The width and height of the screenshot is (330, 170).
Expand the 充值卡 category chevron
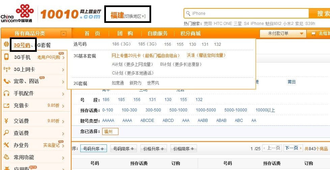(63, 106)
